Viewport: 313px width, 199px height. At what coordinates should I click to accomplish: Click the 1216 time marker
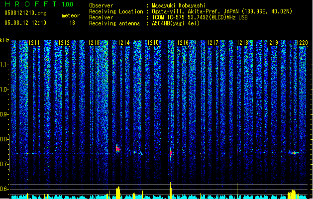(x=183, y=43)
